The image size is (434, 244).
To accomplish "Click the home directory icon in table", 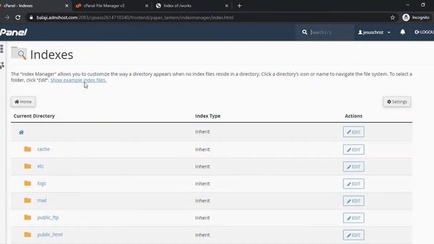I will click(x=21, y=132).
